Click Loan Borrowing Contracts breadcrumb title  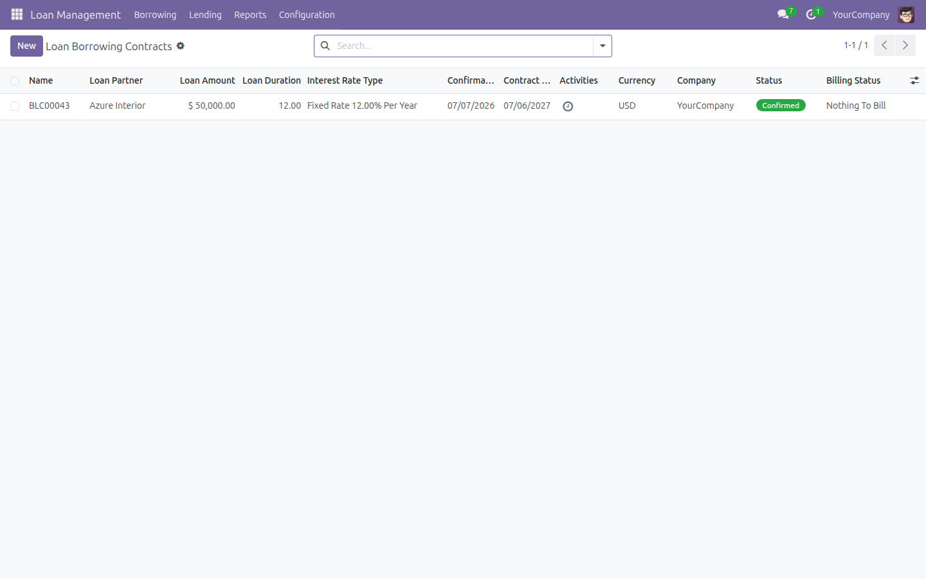click(109, 46)
